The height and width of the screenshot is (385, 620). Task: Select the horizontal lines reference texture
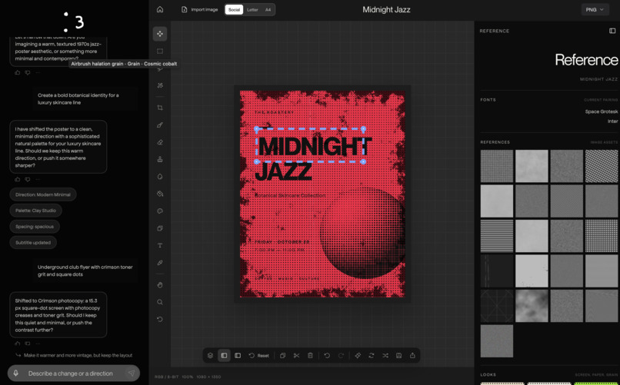[x=497, y=236]
